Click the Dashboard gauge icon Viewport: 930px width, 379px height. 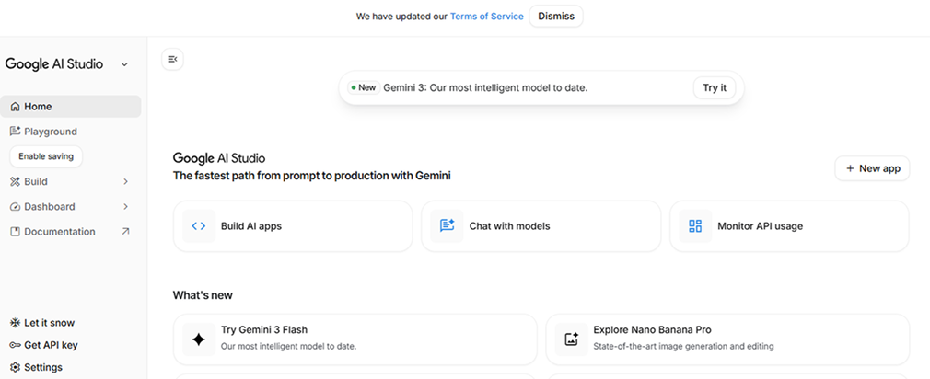pos(16,207)
